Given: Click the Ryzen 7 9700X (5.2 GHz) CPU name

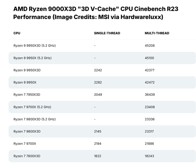Looking at the screenshot, I should (x=32, y=107).
